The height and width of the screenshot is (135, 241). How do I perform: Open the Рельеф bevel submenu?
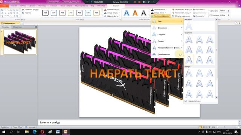(167, 41)
